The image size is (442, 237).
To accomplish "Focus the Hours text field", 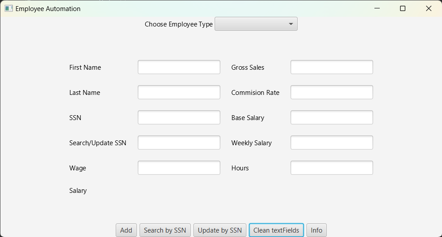I will tap(332, 168).
